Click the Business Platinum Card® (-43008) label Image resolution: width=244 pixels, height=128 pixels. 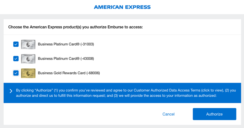click(66, 59)
